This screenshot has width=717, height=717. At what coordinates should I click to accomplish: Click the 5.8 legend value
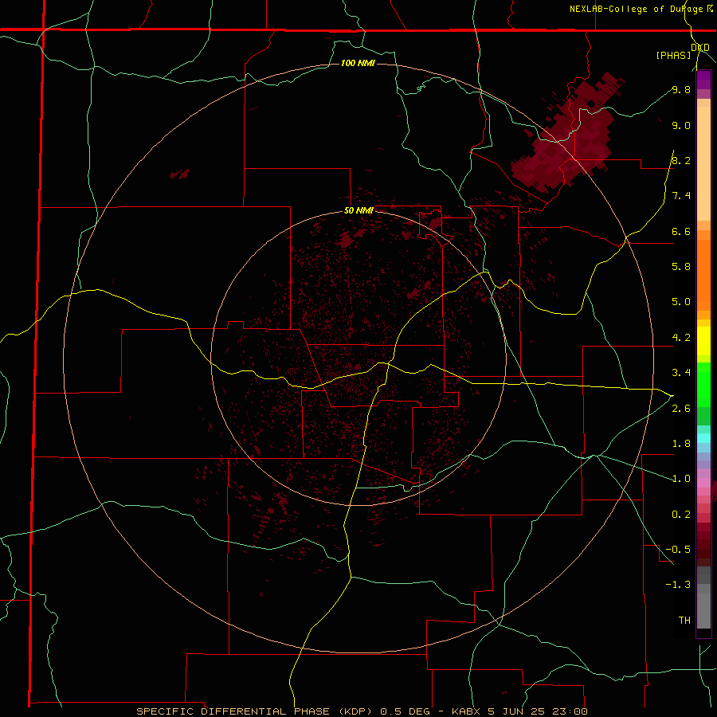pyautogui.click(x=681, y=267)
